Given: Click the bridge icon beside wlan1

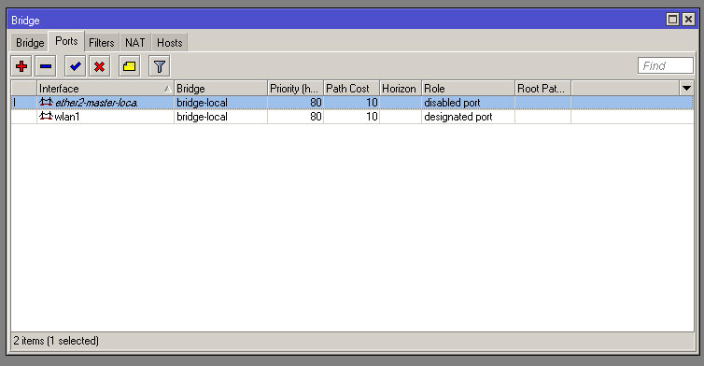Looking at the screenshot, I should (46, 117).
